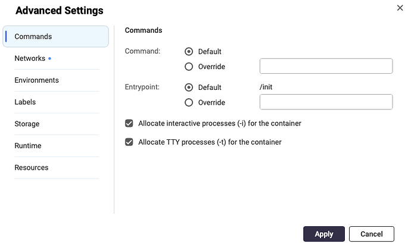
Task: Open the Commands settings tab
Action: click(33, 36)
